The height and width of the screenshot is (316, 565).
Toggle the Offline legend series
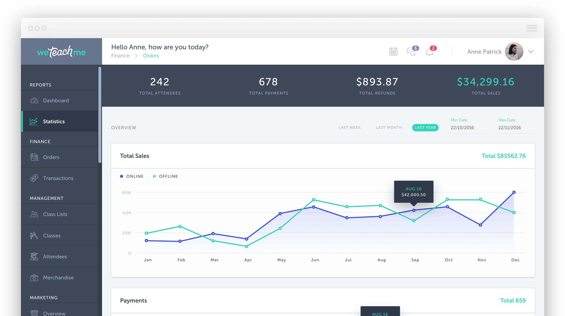click(x=165, y=176)
